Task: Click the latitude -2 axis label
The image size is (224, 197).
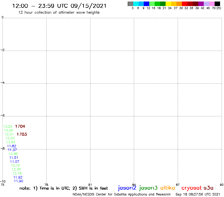Action: [2, 50]
